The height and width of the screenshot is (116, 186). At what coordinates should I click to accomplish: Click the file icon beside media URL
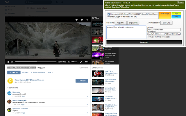(108, 14)
